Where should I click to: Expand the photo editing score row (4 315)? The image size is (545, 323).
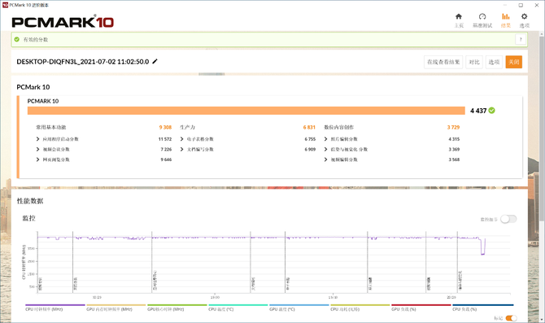click(x=325, y=139)
